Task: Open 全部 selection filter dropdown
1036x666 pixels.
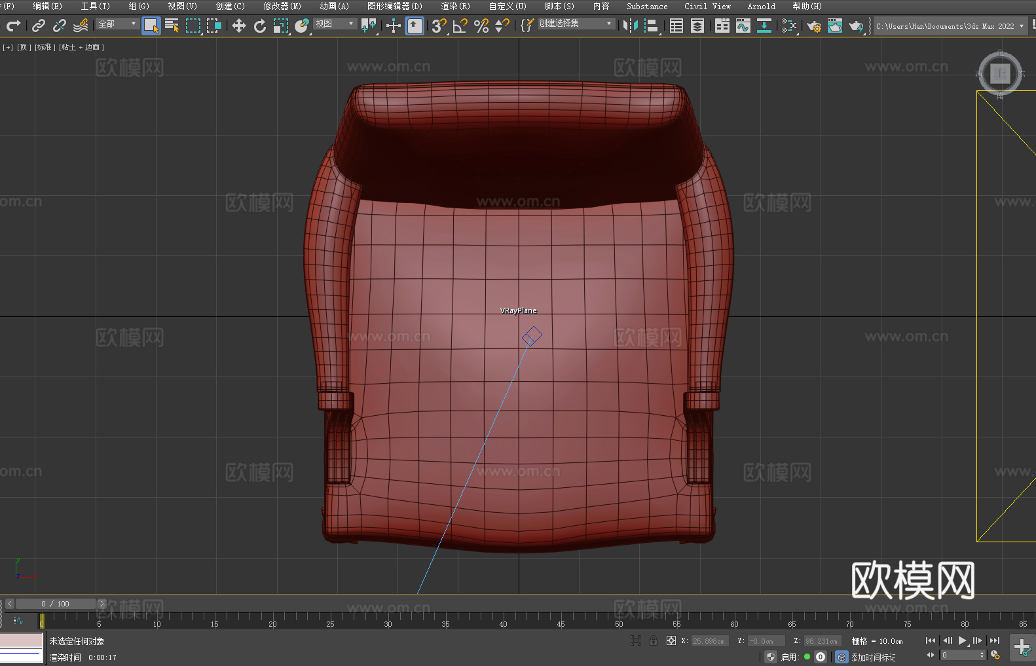Action: 117,24
